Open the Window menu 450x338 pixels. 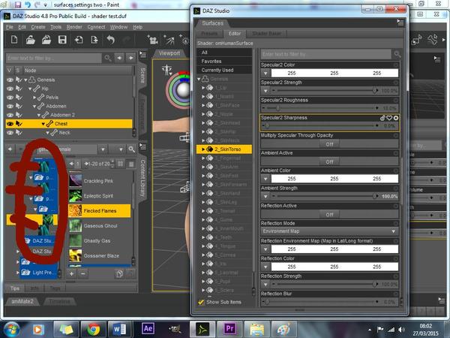point(118,27)
